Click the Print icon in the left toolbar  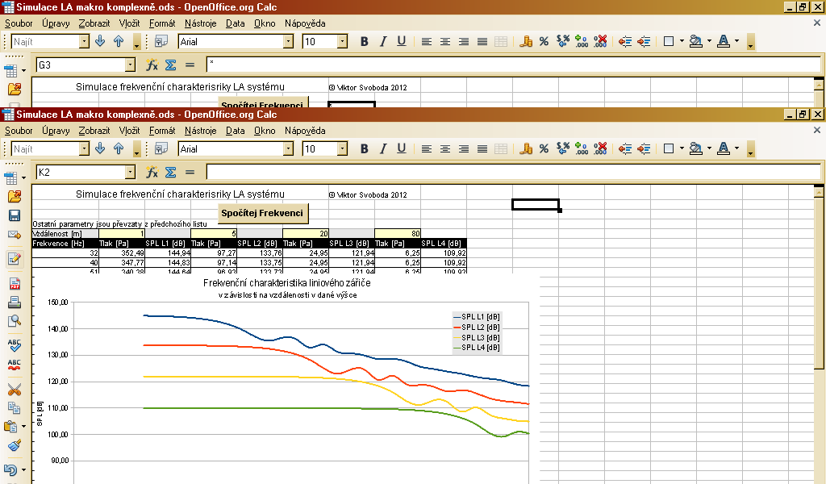tap(14, 303)
